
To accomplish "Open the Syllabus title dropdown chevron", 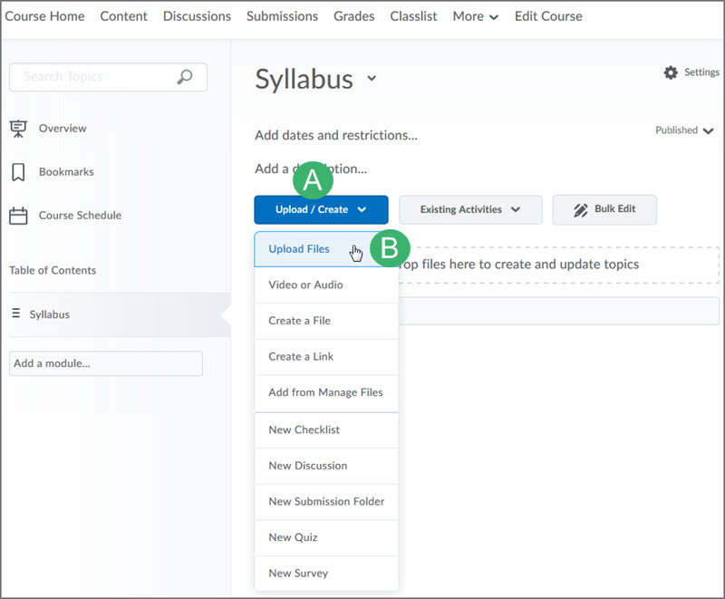I will (372, 78).
